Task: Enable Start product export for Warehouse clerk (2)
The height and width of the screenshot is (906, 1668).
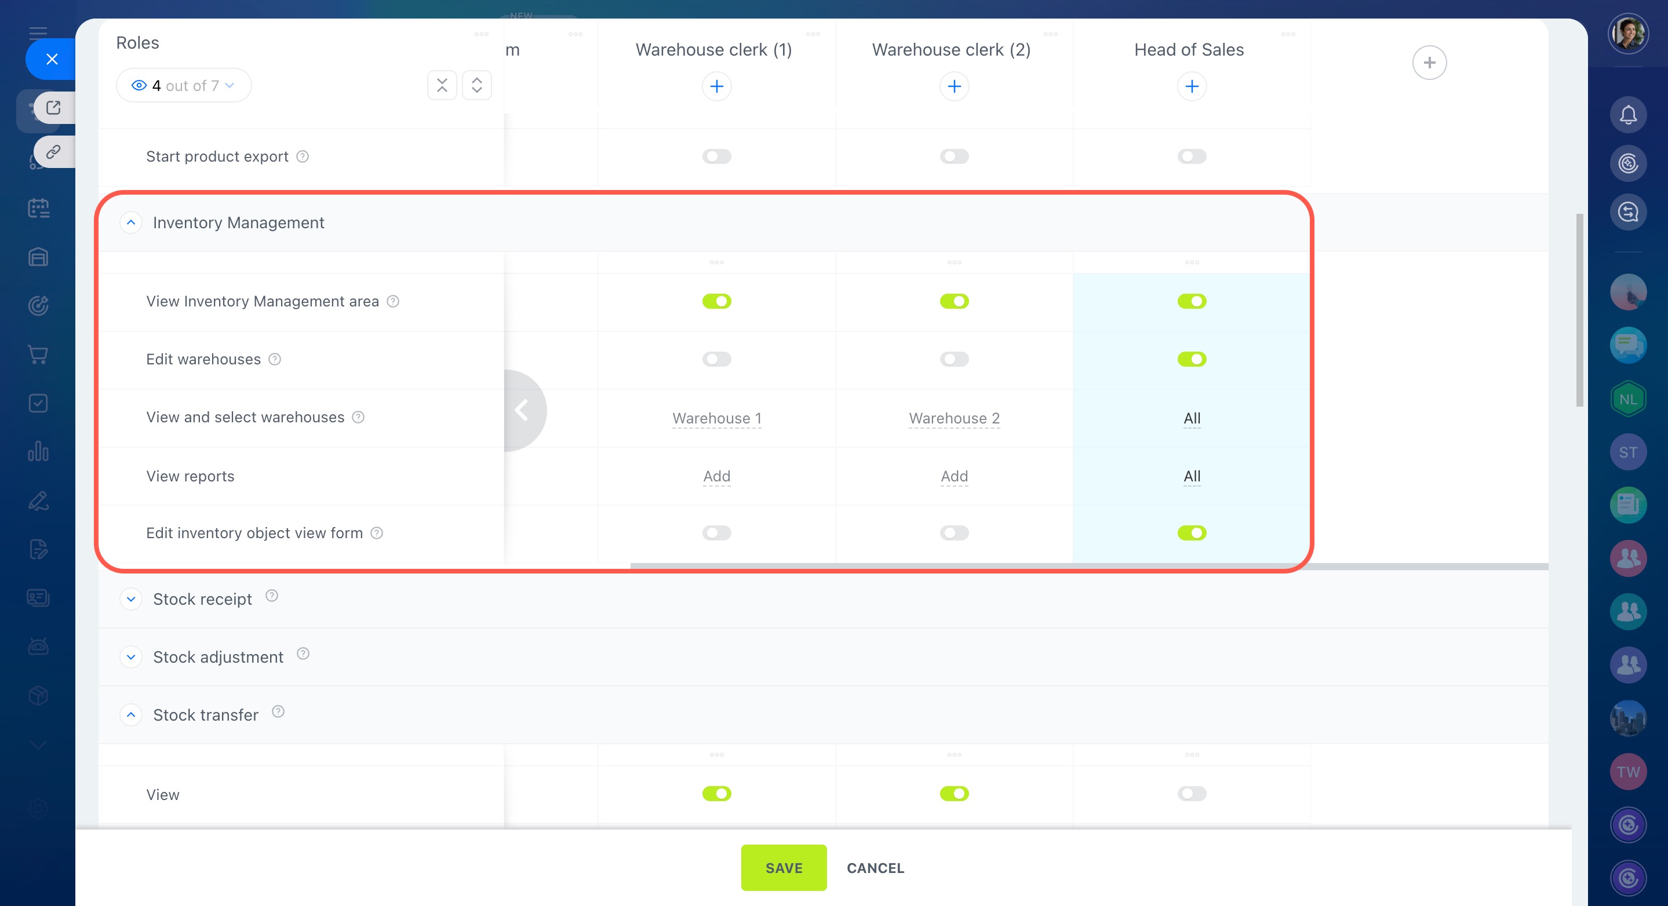Action: (954, 156)
